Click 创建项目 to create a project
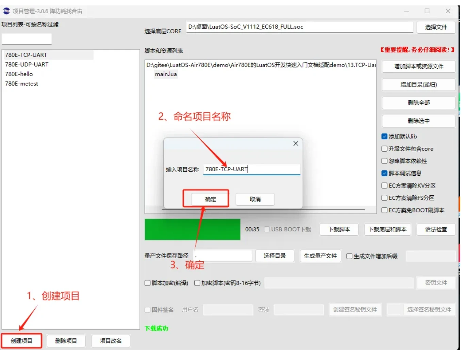 (21, 341)
